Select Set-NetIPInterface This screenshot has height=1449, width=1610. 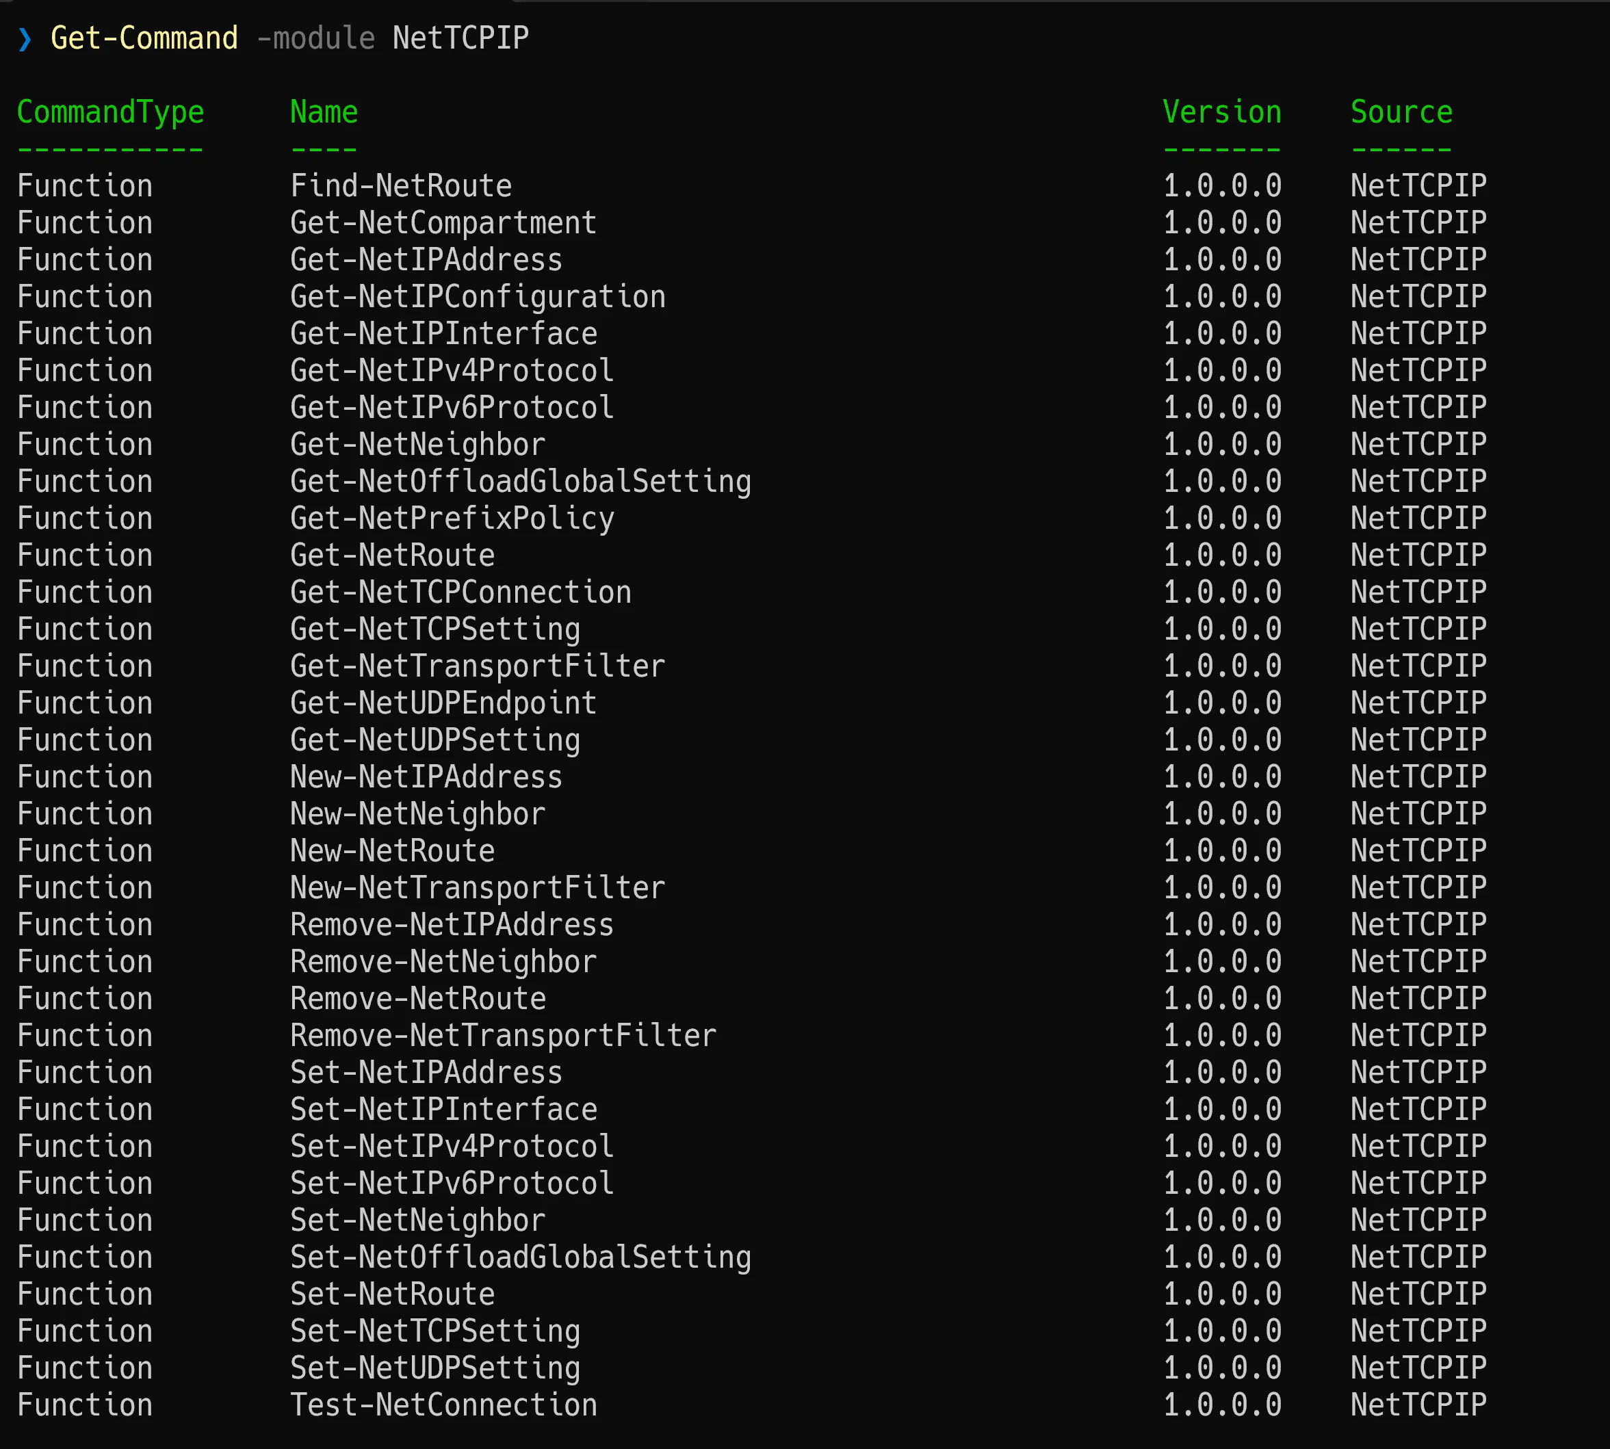click(x=443, y=1109)
